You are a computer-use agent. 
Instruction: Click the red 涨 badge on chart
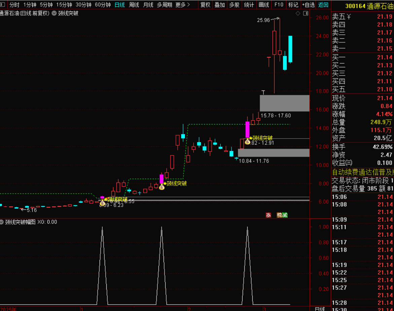click(x=268, y=215)
